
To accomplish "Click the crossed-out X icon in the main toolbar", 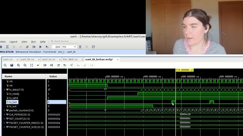I will click(x=27, y=47).
